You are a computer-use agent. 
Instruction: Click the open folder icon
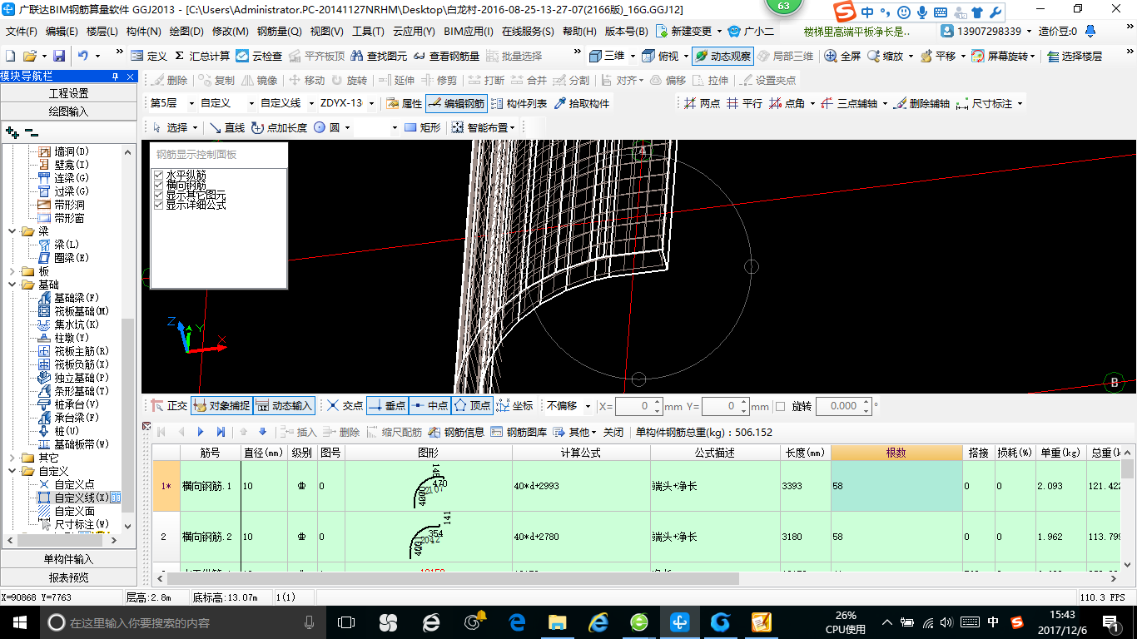point(29,56)
